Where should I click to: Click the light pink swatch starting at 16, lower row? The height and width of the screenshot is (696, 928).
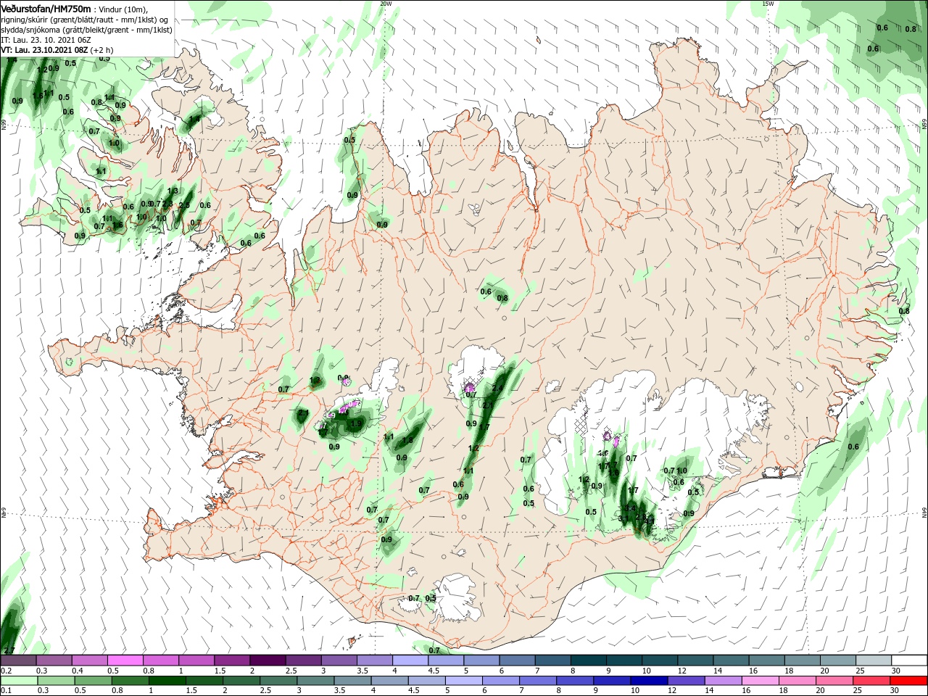tap(761, 681)
